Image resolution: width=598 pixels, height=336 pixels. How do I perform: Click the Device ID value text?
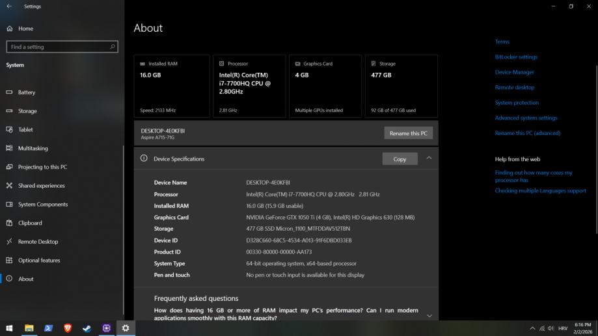[299, 240]
